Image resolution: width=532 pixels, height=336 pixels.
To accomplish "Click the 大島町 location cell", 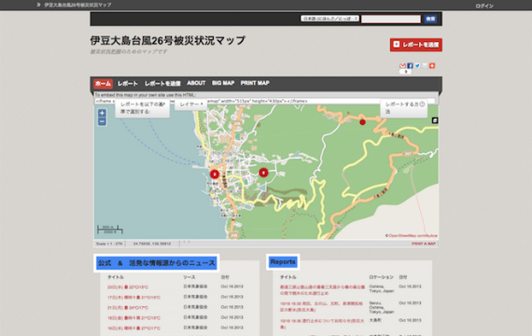I will [x=375, y=320].
